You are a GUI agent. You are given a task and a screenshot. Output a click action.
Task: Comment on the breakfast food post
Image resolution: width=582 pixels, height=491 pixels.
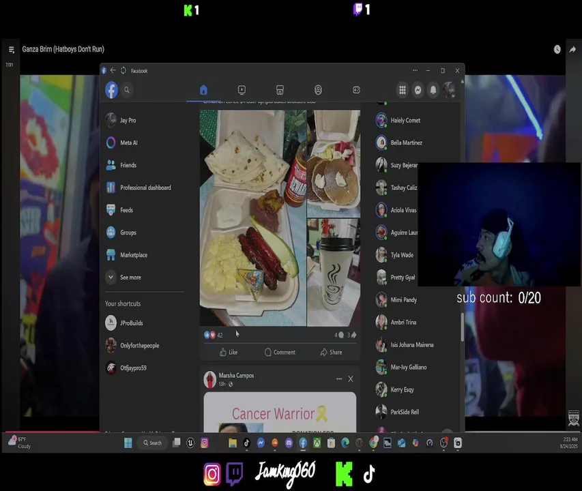[x=280, y=352]
